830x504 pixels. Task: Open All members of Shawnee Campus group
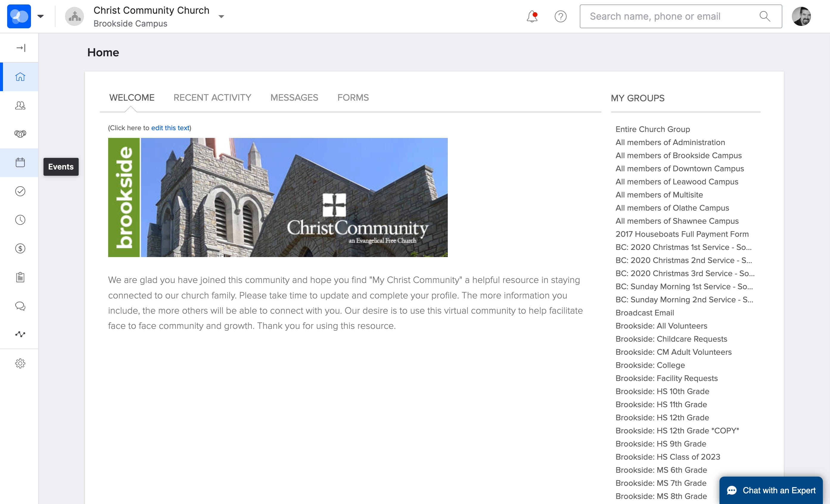pos(677,221)
